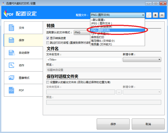Click the 取消 cancel button
168x133 pixels.
coord(148,124)
